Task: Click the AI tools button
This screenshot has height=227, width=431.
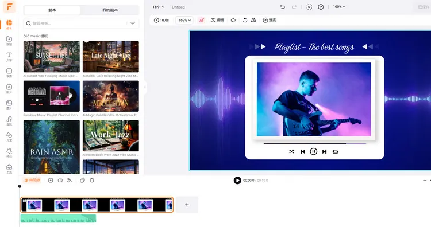Action: pos(202,20)
